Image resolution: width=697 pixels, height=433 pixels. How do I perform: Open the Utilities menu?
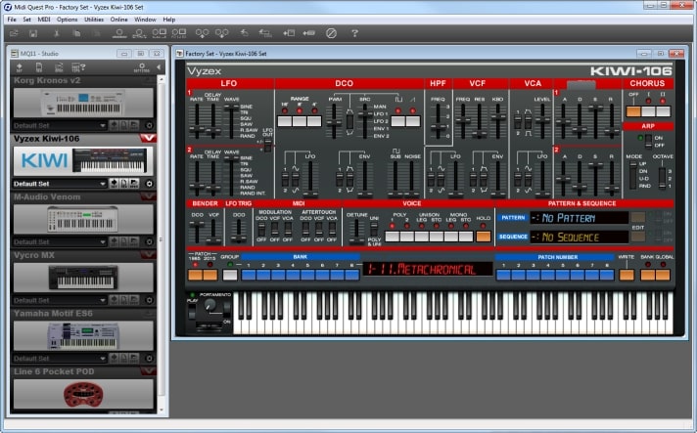[94, 20]
